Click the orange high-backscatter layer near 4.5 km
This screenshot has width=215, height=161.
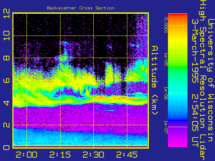click(119, 98)
